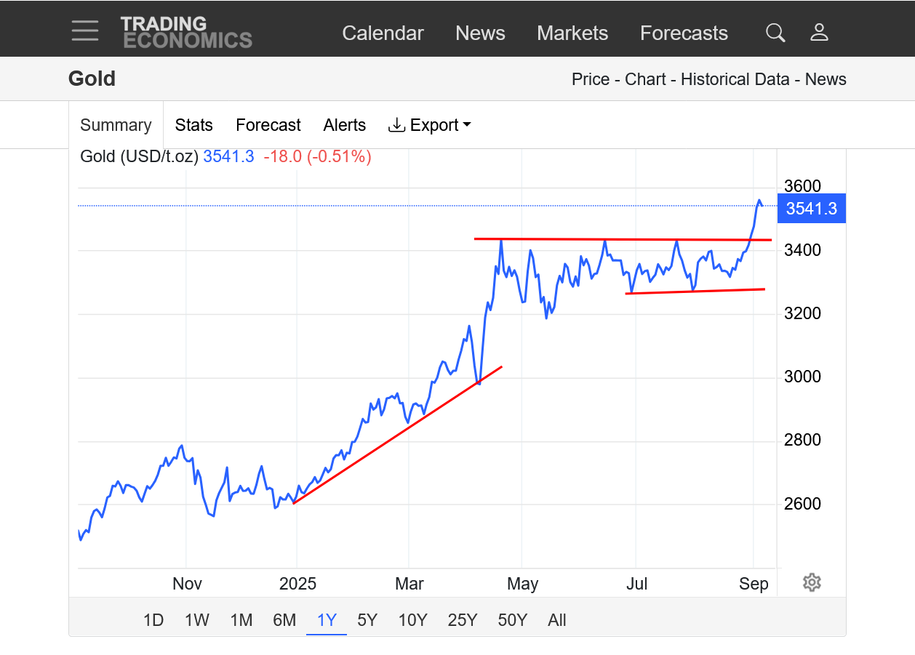915x655 pixels.
Task: Click the Jul date axis label
Action: [637, 584]
